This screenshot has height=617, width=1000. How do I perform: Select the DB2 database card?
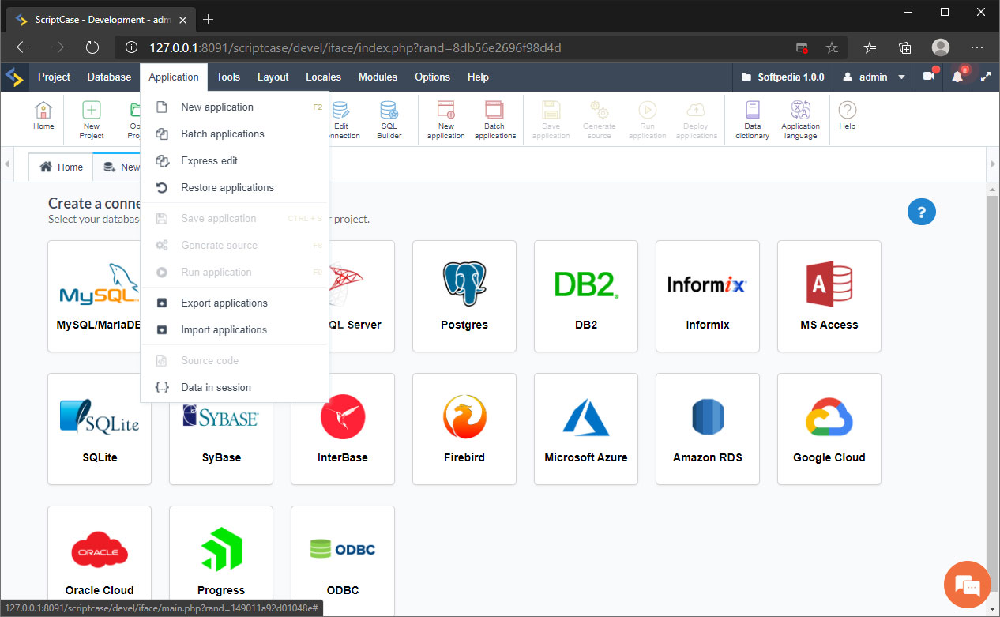(x=586, y=296)
